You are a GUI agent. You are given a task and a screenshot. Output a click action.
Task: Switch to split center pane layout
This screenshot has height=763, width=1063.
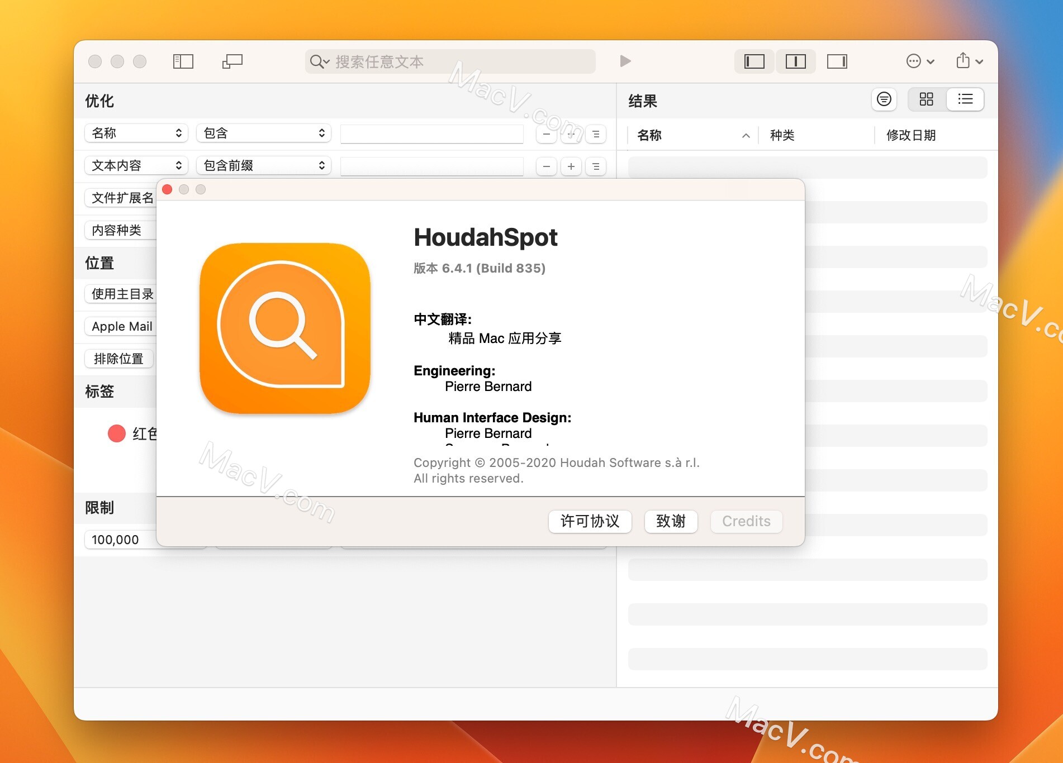pos(795,61)
